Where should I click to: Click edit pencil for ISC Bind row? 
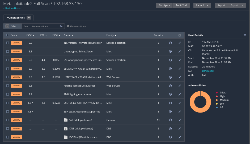point(180,137)
